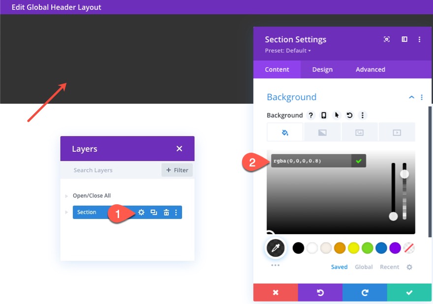The height and width of the screenshot is (304, 433).
Task: Open Section settings gear in Layers
Action: [141, 212]
